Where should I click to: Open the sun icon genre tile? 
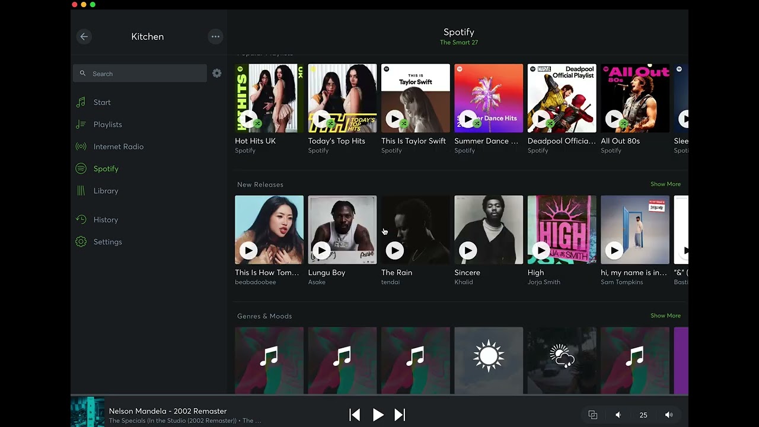tap(489, 360)
